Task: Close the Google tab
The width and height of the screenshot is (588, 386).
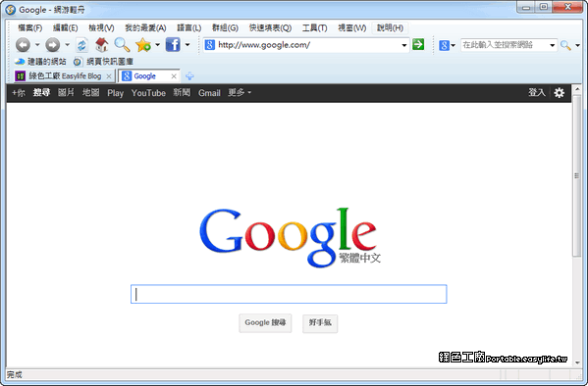Action: click(174, 76)
